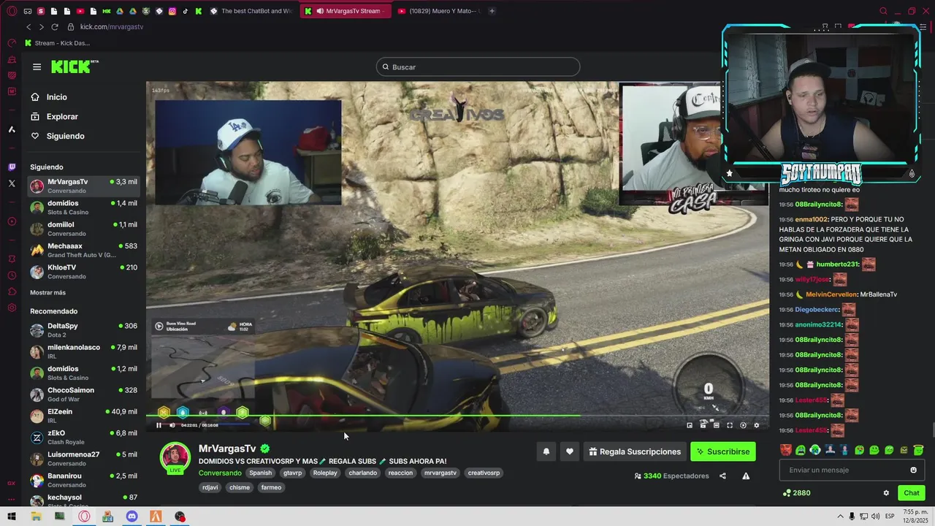Screen dimensions: 935x526
Task: Click the Buscar search field
Action: 478,67
